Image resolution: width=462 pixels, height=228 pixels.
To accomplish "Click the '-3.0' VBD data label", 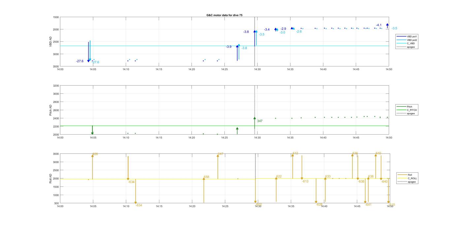I will tap(282, 32).
